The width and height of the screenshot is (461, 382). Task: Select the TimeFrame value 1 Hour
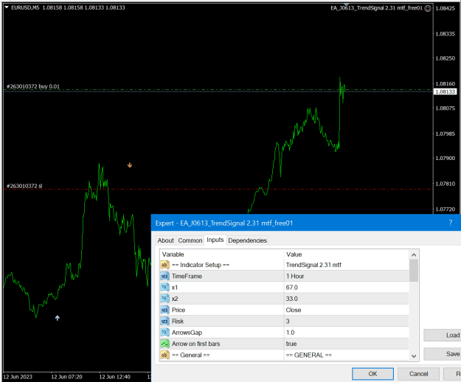click(x=295, y=277)
